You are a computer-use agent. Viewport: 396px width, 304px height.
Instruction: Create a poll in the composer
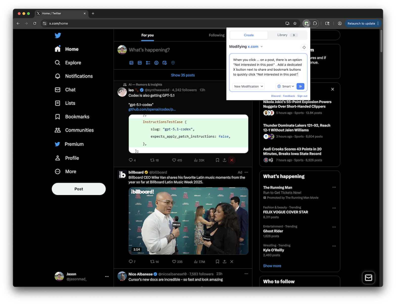[x=148, y=63]
